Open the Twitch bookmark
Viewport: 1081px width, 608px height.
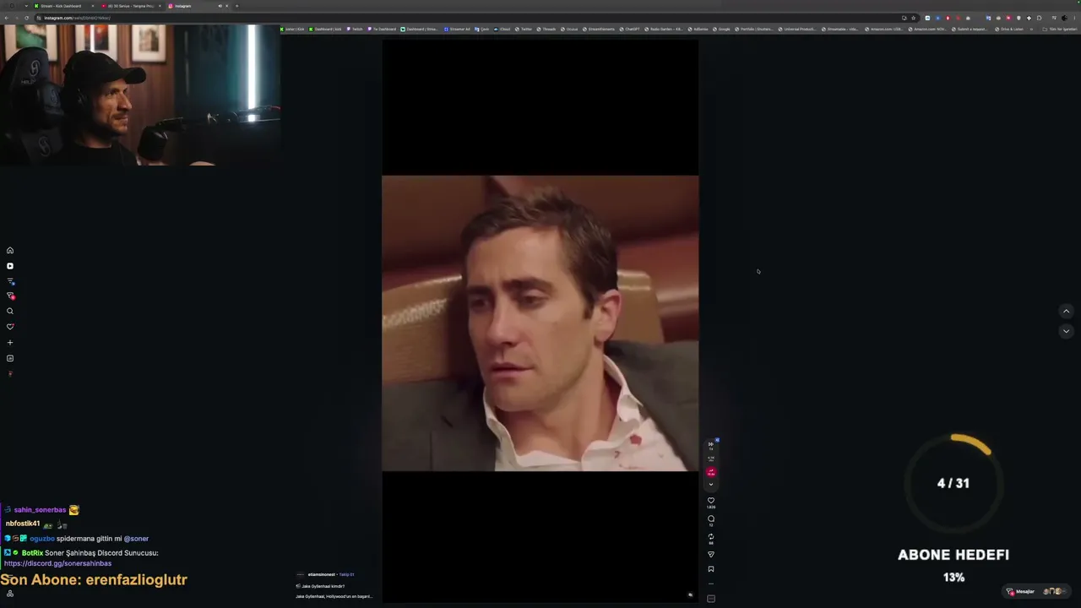point(355,29)
